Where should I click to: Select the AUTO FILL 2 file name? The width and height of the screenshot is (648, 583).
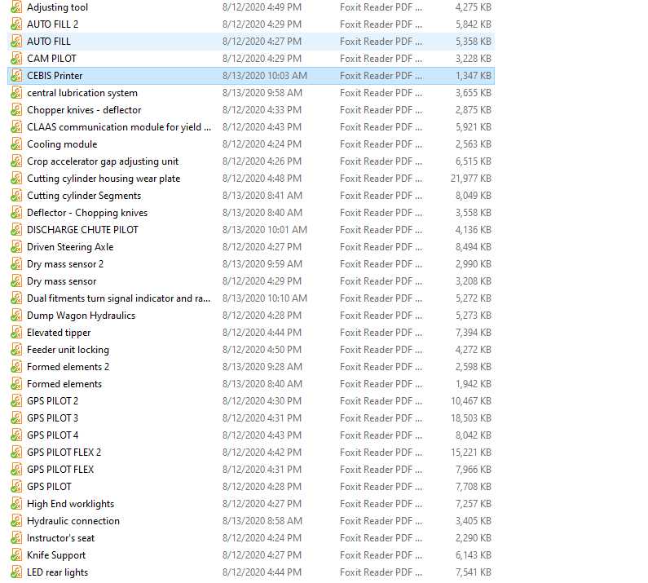pos(52,24)
